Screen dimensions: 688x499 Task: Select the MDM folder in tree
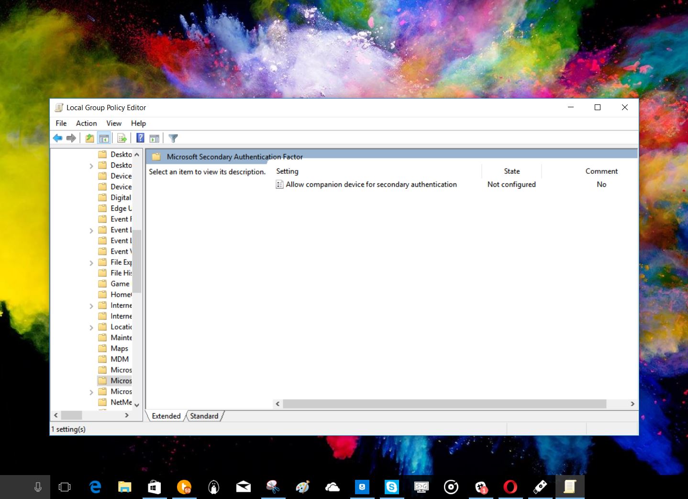click(x=113, y=359)
